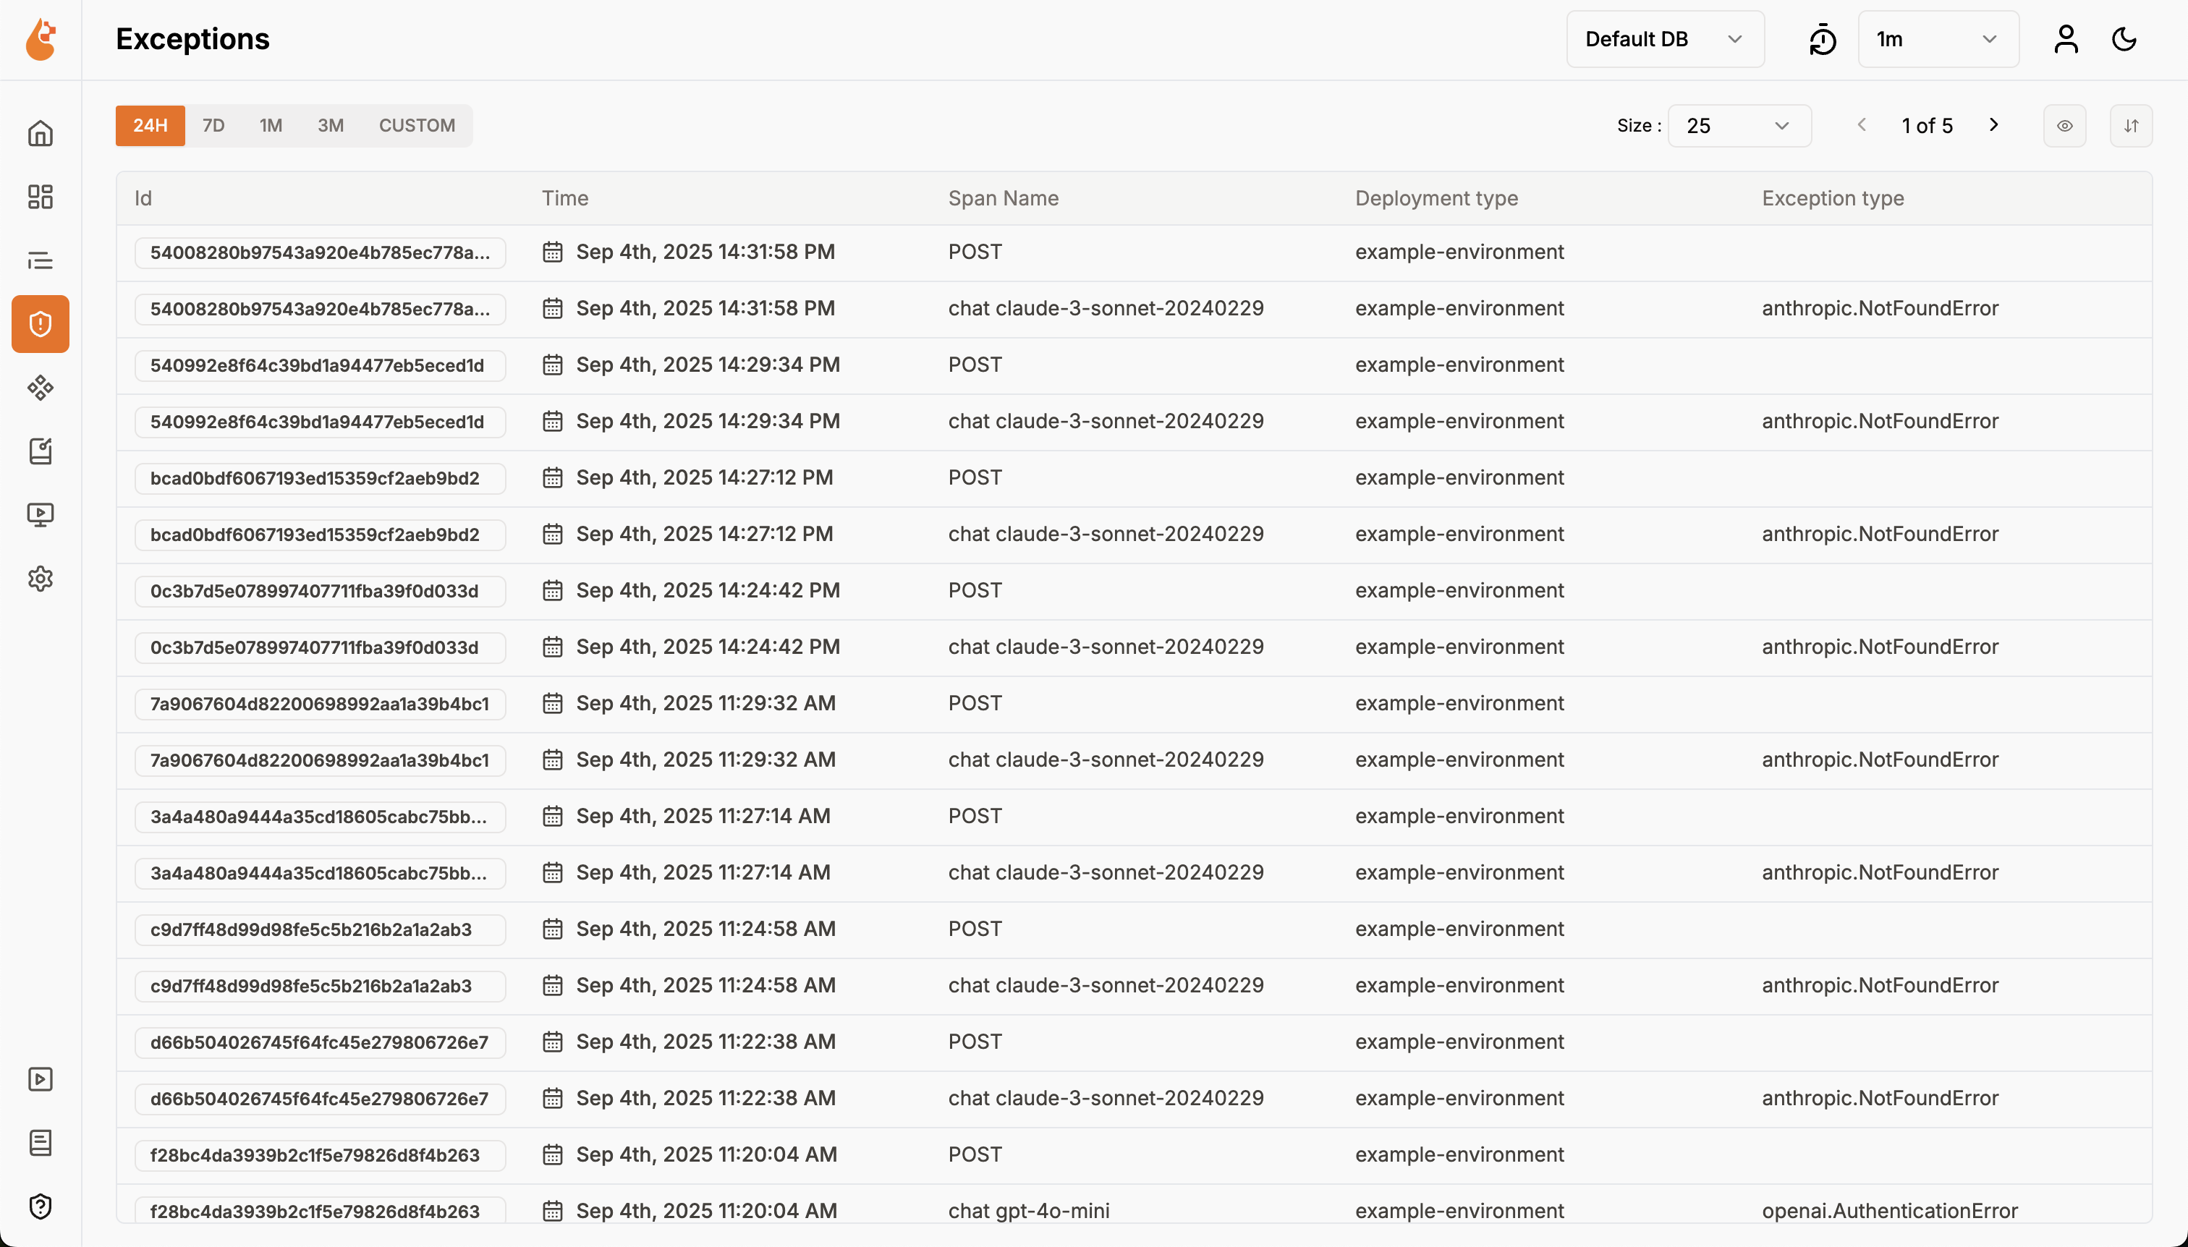2188x1247 pixels.
Task: Click the Span Name column header
Action: tap(1003, 199)
